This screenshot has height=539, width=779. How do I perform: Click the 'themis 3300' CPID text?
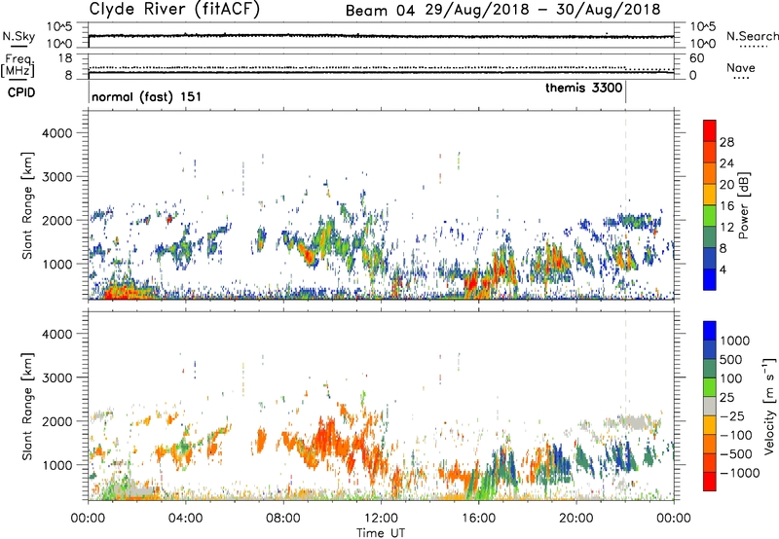(x=583, y=88)
